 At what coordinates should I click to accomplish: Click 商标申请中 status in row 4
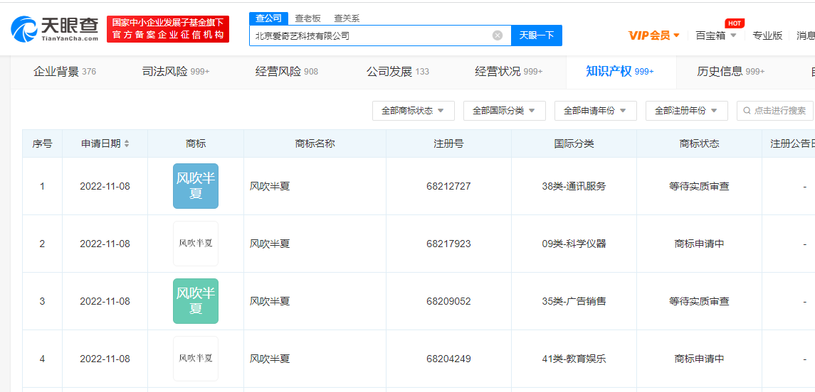(x=699, y=359)
